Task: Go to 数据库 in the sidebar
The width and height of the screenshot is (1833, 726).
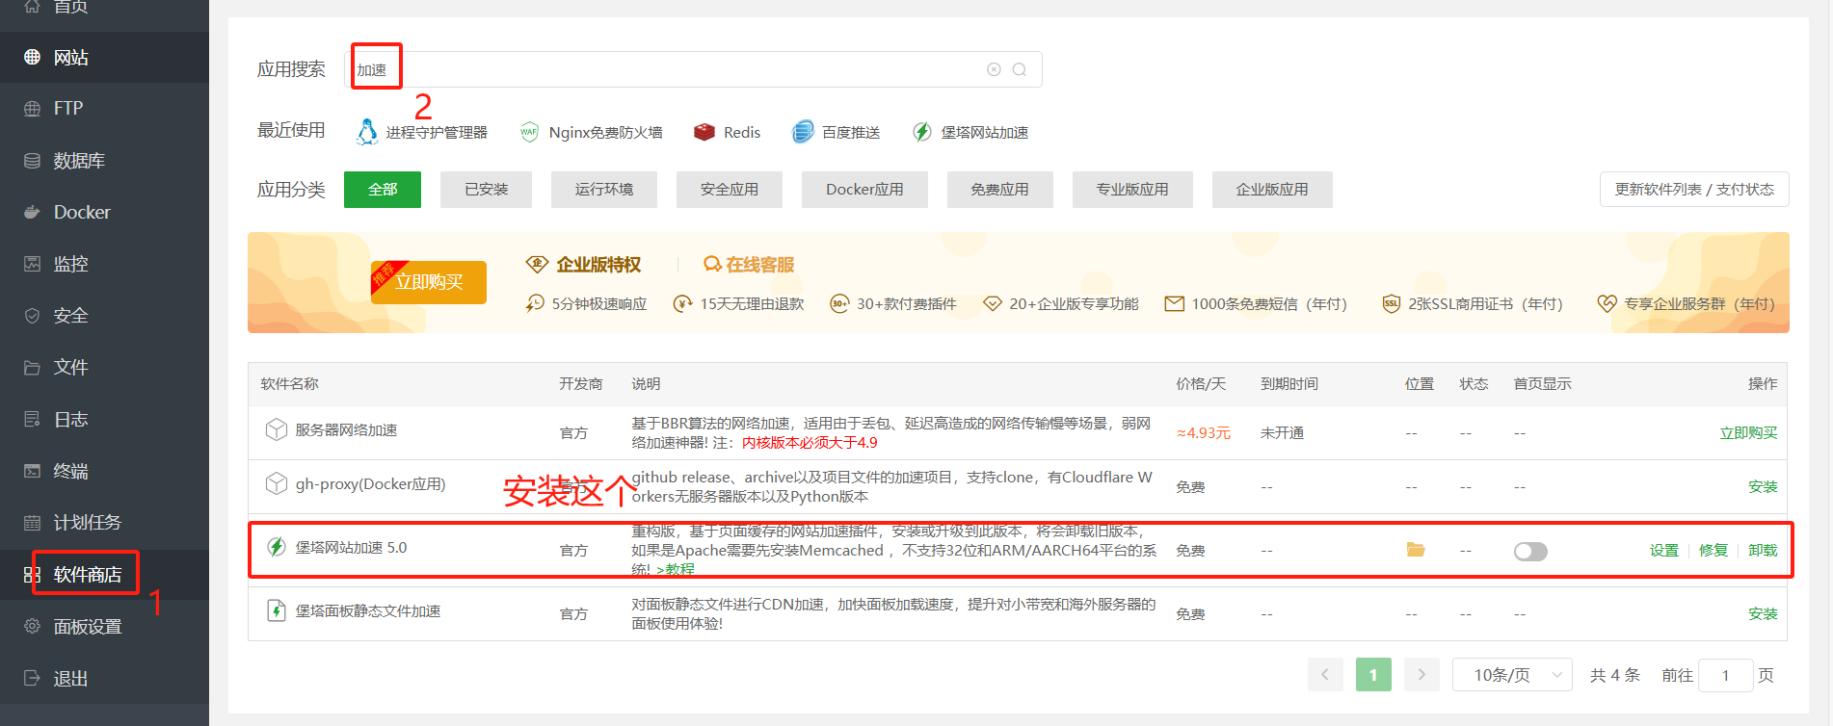Action: coord(104,160)
